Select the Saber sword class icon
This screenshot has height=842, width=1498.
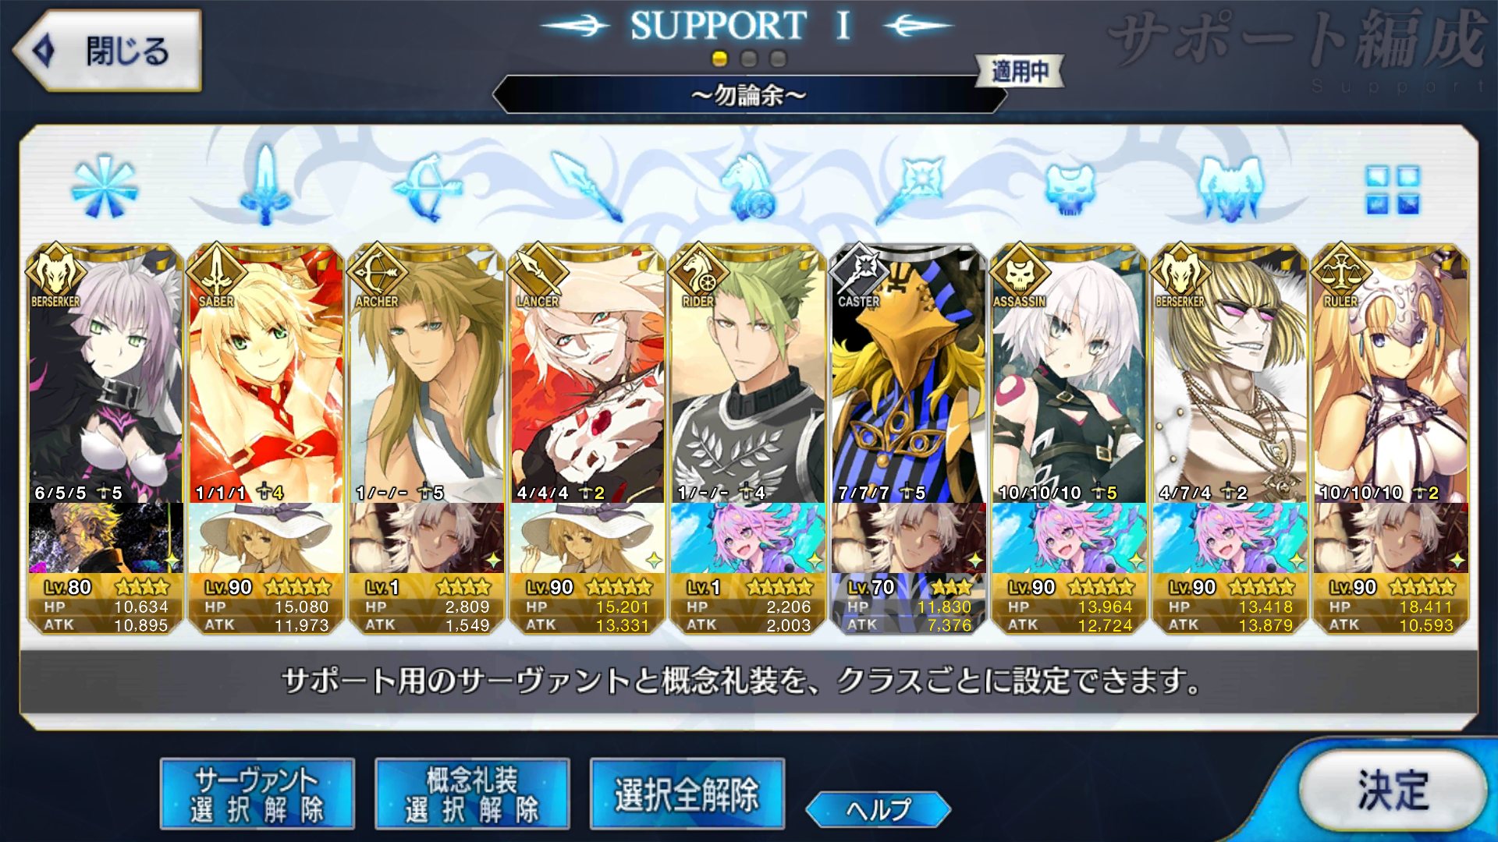click(265, 186)
